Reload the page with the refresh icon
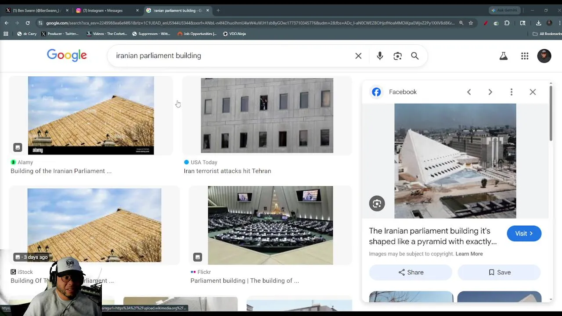This screenshot has width=562, height=316. pos(28,23)
